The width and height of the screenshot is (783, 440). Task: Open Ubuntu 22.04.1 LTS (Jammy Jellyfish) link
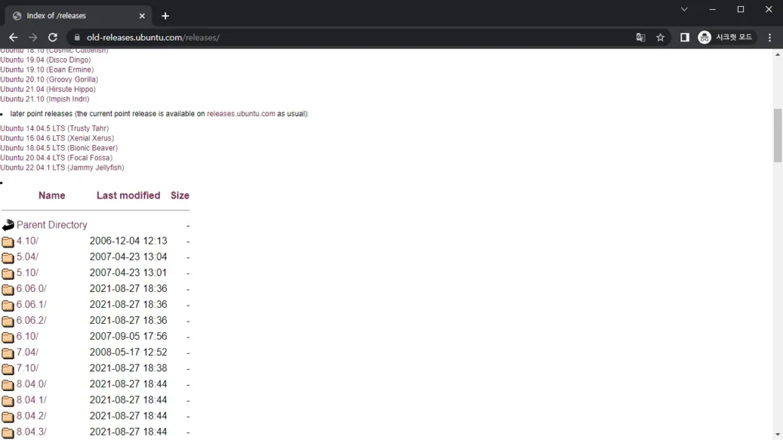[x=62, y=167]
